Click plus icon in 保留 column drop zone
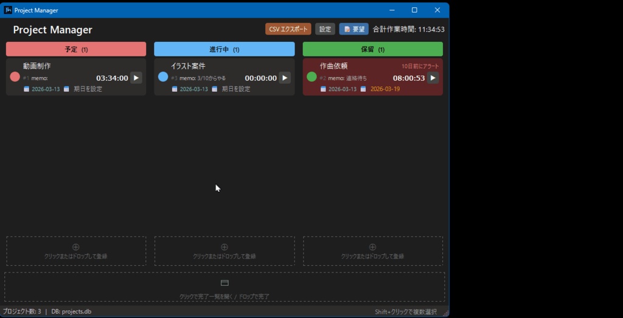The width and height of the screenshot is (623, 318). point(373,248)
